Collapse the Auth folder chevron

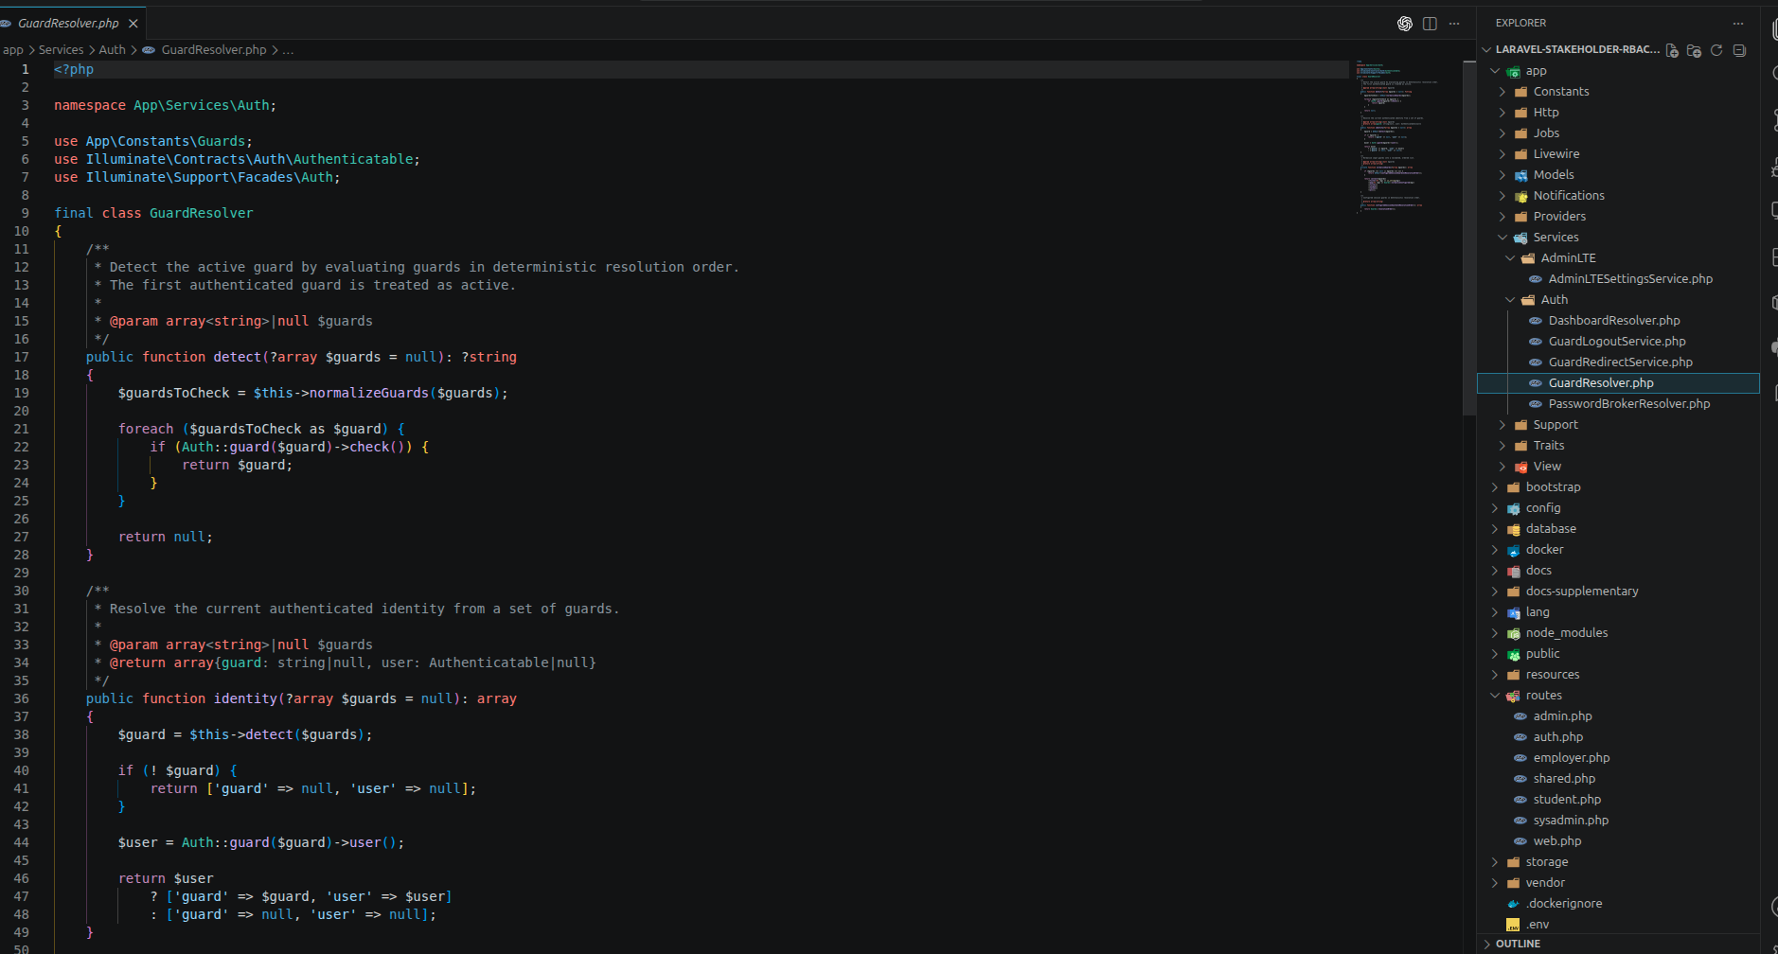[x=1510, y=300]
